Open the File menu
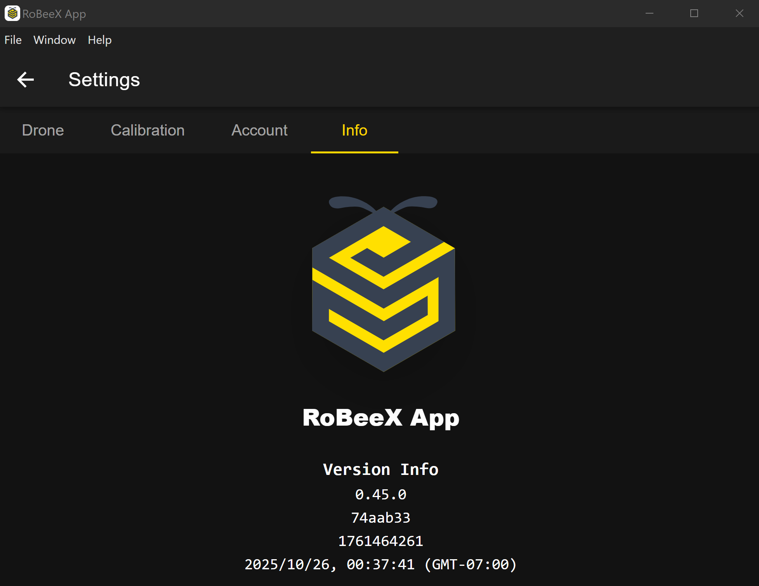 pyautogui.click(x=13, y=40)
